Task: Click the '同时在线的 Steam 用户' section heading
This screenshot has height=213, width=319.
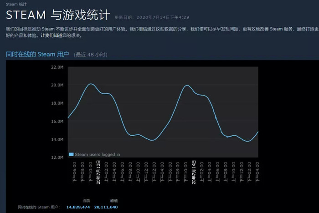Action: pyautogui.click(x=37, y=54)
